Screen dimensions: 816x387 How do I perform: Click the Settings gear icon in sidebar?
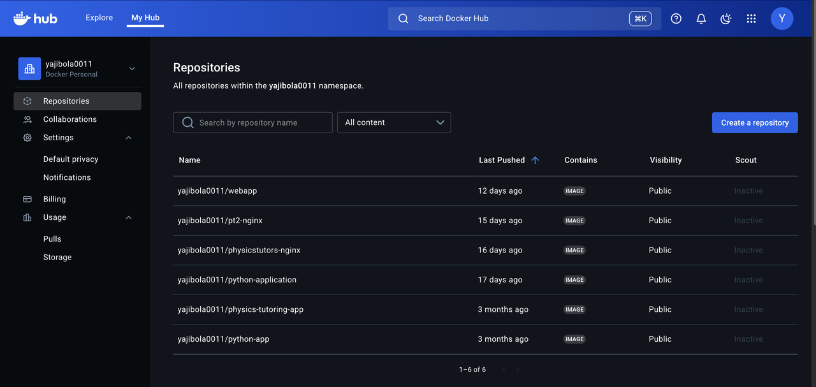[27, 138]
